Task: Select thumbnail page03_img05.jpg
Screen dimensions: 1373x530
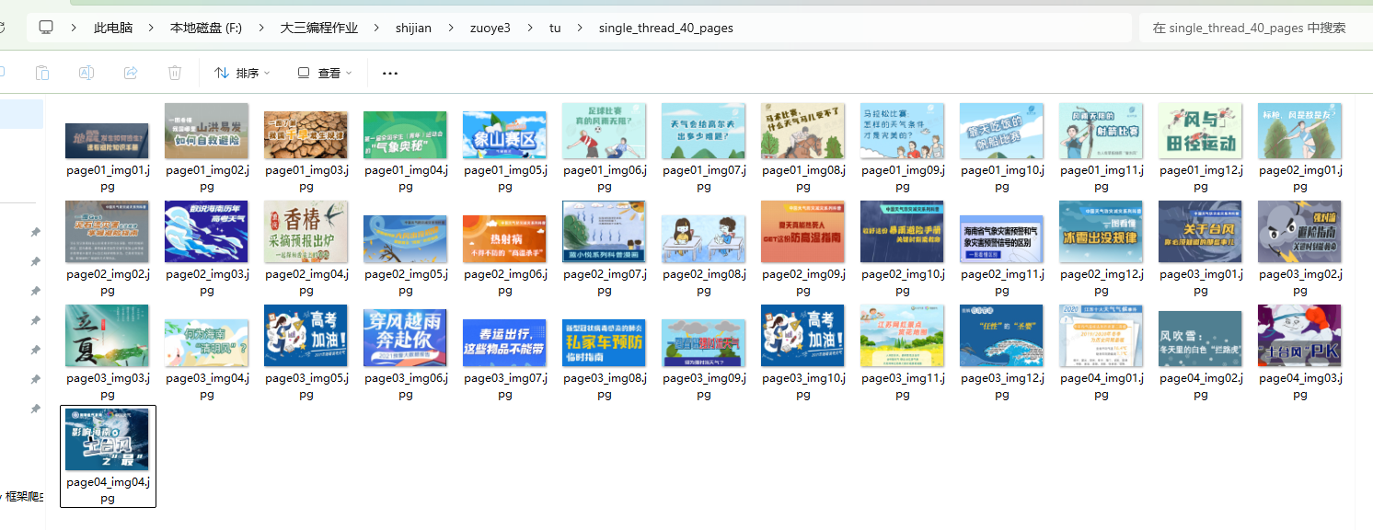Action: [x=306, y=336]
